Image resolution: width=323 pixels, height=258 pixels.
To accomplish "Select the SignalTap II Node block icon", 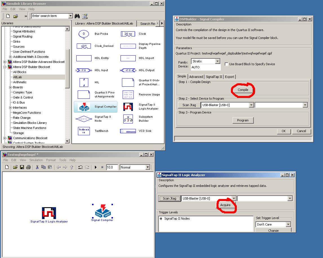I will point(84,119).
